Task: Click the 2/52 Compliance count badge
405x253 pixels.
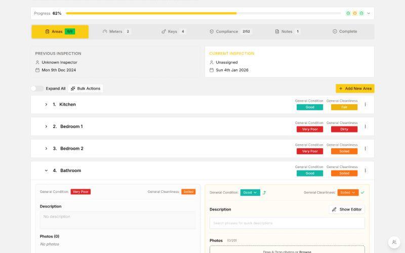Action: click(x=246, y=31)
